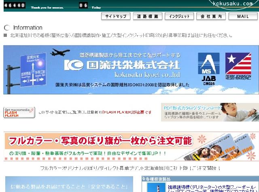Click the JAB CM025 certification logo
This screenshot has height=192, width=259.
(209, 69)
